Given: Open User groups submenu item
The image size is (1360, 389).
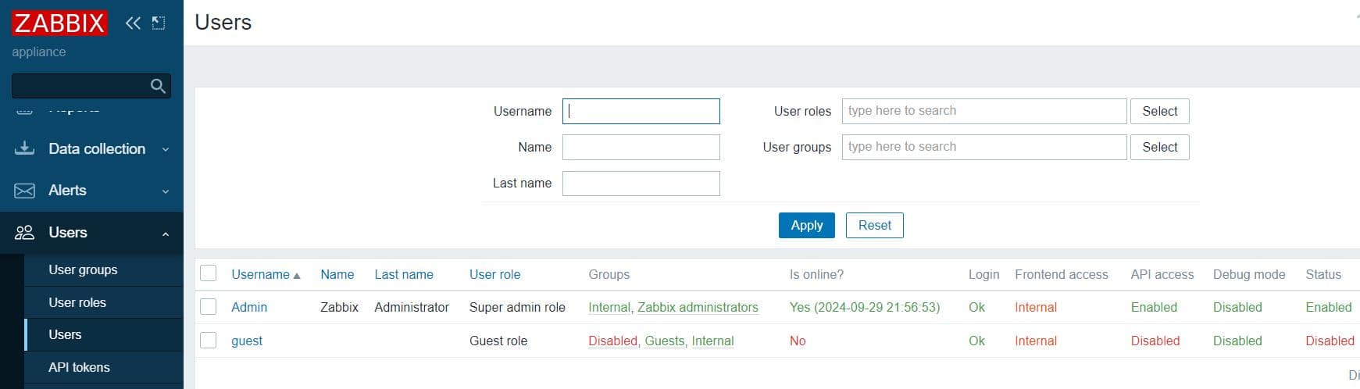Looking at the screenshot, I should [x=83, y=269].
